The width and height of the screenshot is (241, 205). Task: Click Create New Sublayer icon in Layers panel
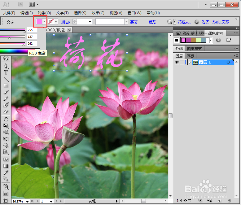pyautogui.click(x=210, y=201)
